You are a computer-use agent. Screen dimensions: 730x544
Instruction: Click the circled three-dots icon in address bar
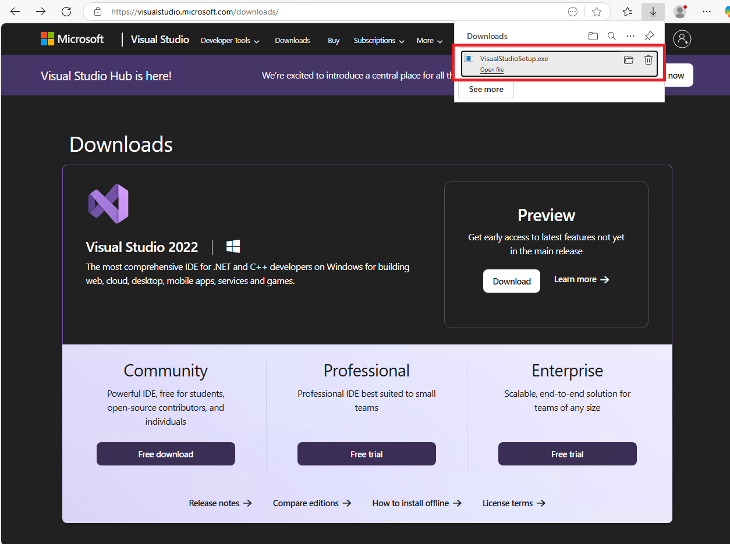(x=573, y=12)
